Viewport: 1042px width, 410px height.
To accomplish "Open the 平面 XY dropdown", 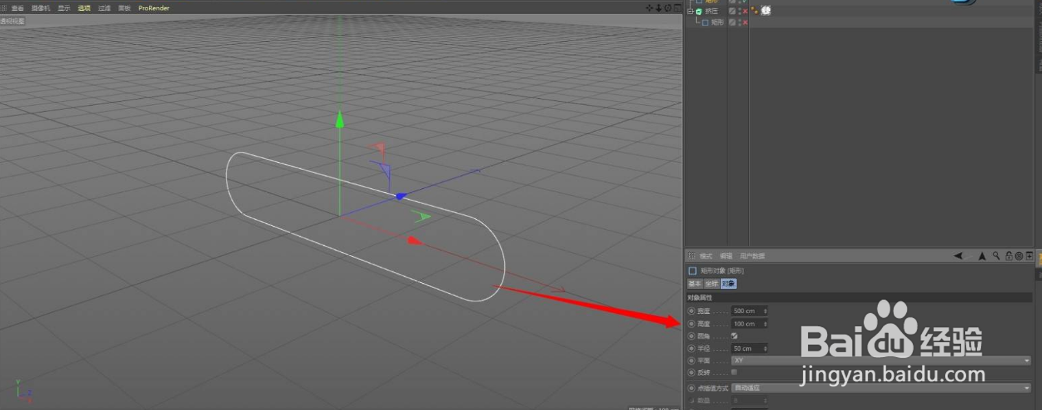I will [881, 361].
